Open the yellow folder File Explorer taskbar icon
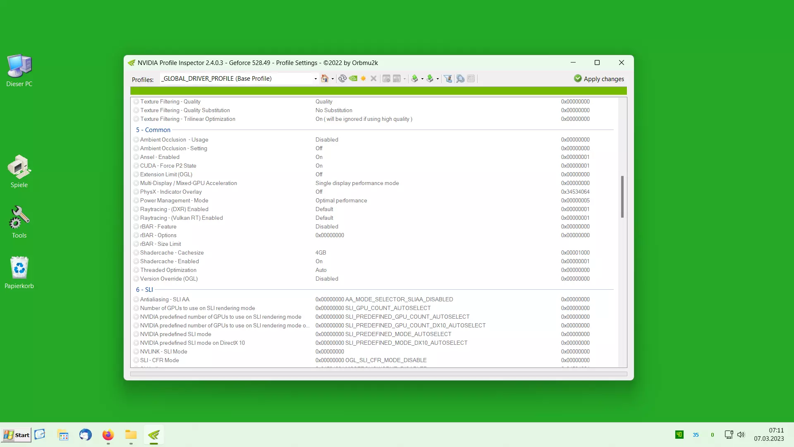The image size is (794, 447). [x=131, y=435]
